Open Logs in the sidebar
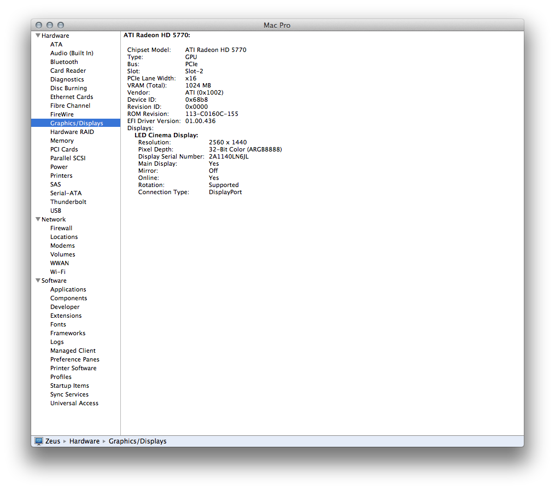This screenshot has height=490, width=555. click(x=57, y=342)
